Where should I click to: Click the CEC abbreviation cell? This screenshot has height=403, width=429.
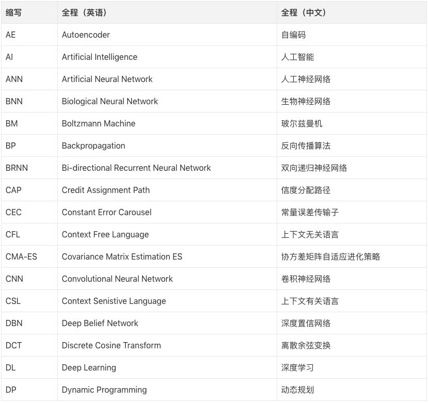tap(29, 212)
